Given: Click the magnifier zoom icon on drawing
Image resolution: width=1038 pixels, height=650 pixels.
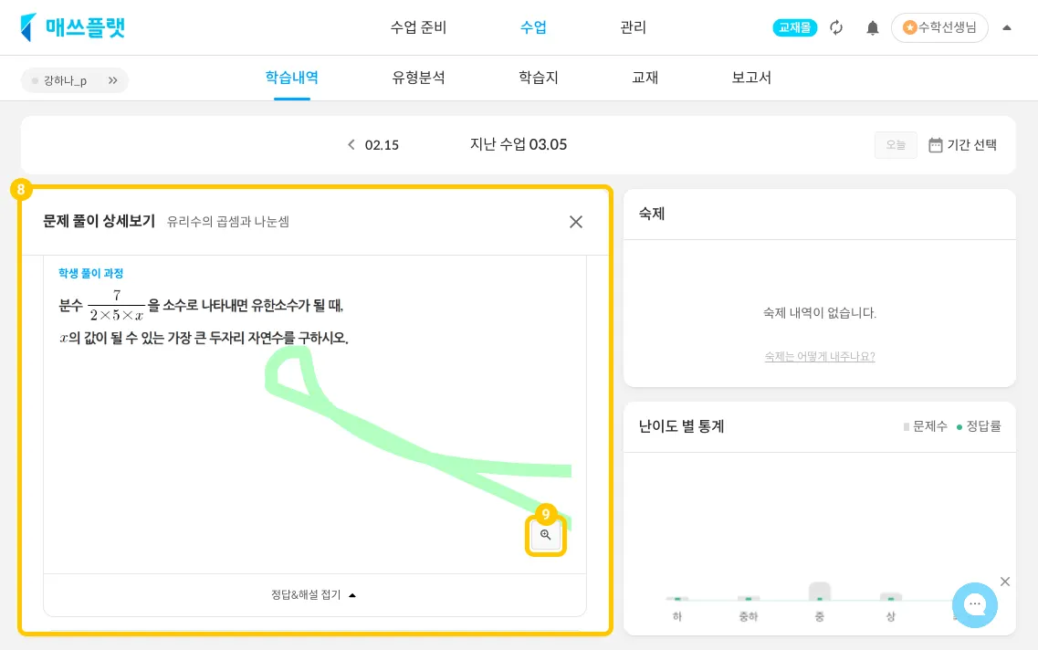Looking at the screenshot, I should point(546,535).
